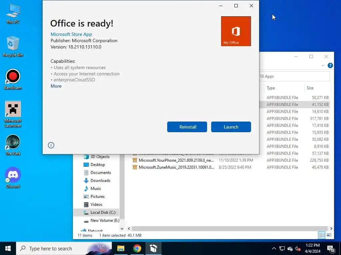Expand capabilities with the More link

[x=56, y=86]
